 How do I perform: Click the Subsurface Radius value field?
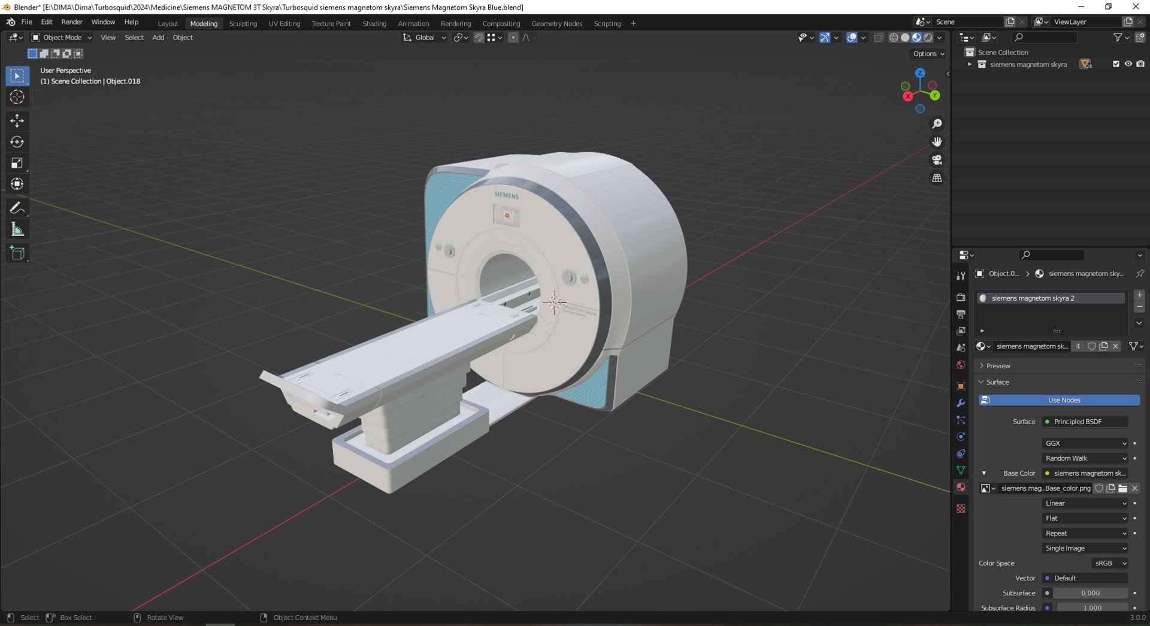tap(1092, 608)
